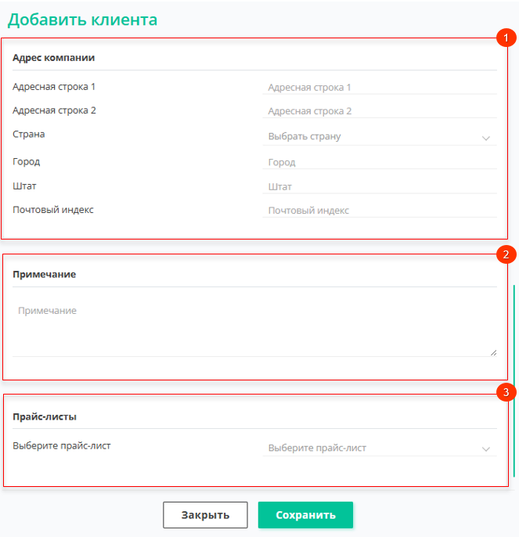Click the Город input field

(x=380, y=162)
